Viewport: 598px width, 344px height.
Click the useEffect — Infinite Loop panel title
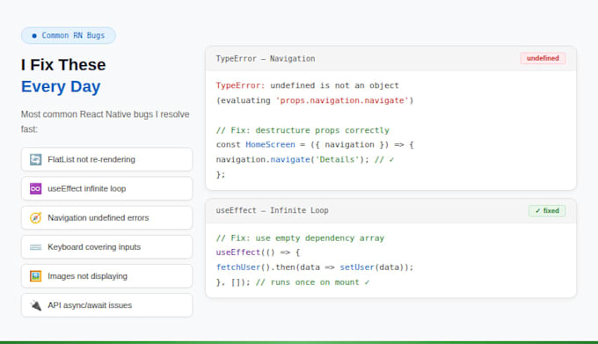[272, 210]
